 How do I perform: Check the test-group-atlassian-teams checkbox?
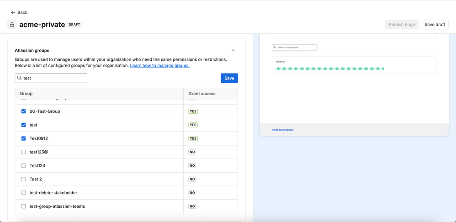coord(24,206)
